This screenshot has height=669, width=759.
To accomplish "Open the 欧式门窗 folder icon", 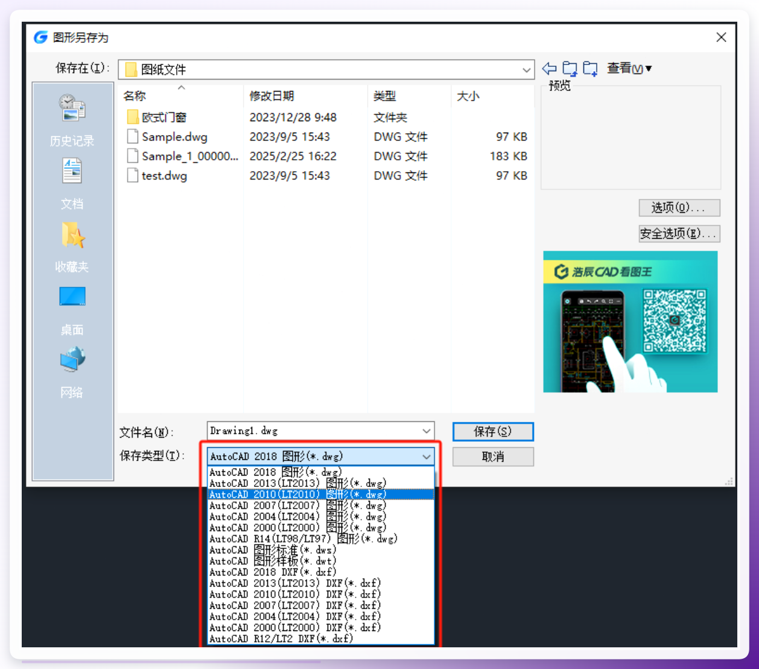I will click(x=133, y=117).
